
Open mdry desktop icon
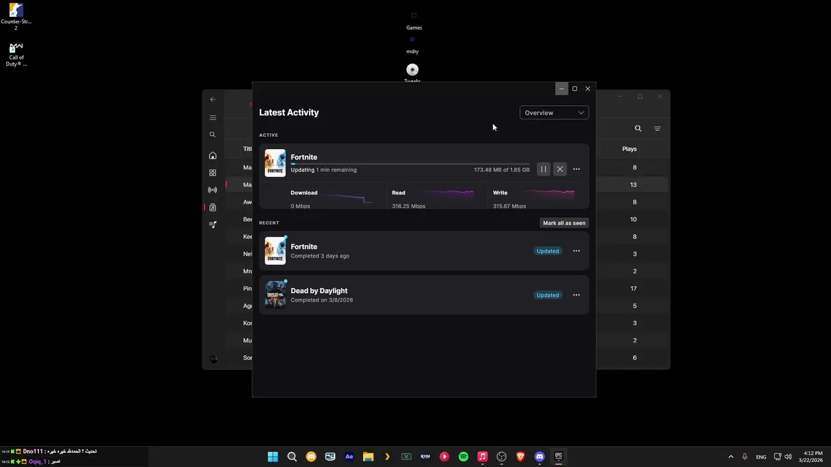tap(412, 45)
